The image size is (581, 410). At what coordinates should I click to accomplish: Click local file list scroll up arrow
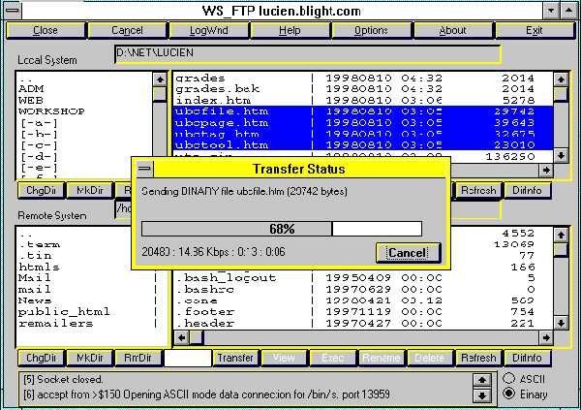[x=561, y=79]
